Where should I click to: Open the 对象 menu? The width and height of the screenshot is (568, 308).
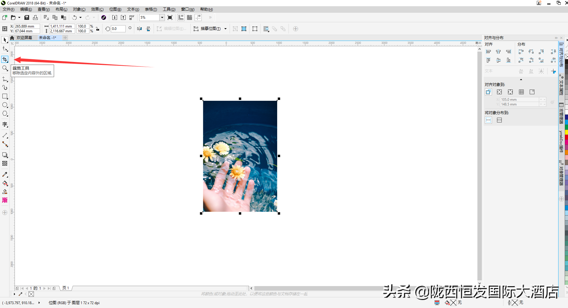click(x=79, y=9)
